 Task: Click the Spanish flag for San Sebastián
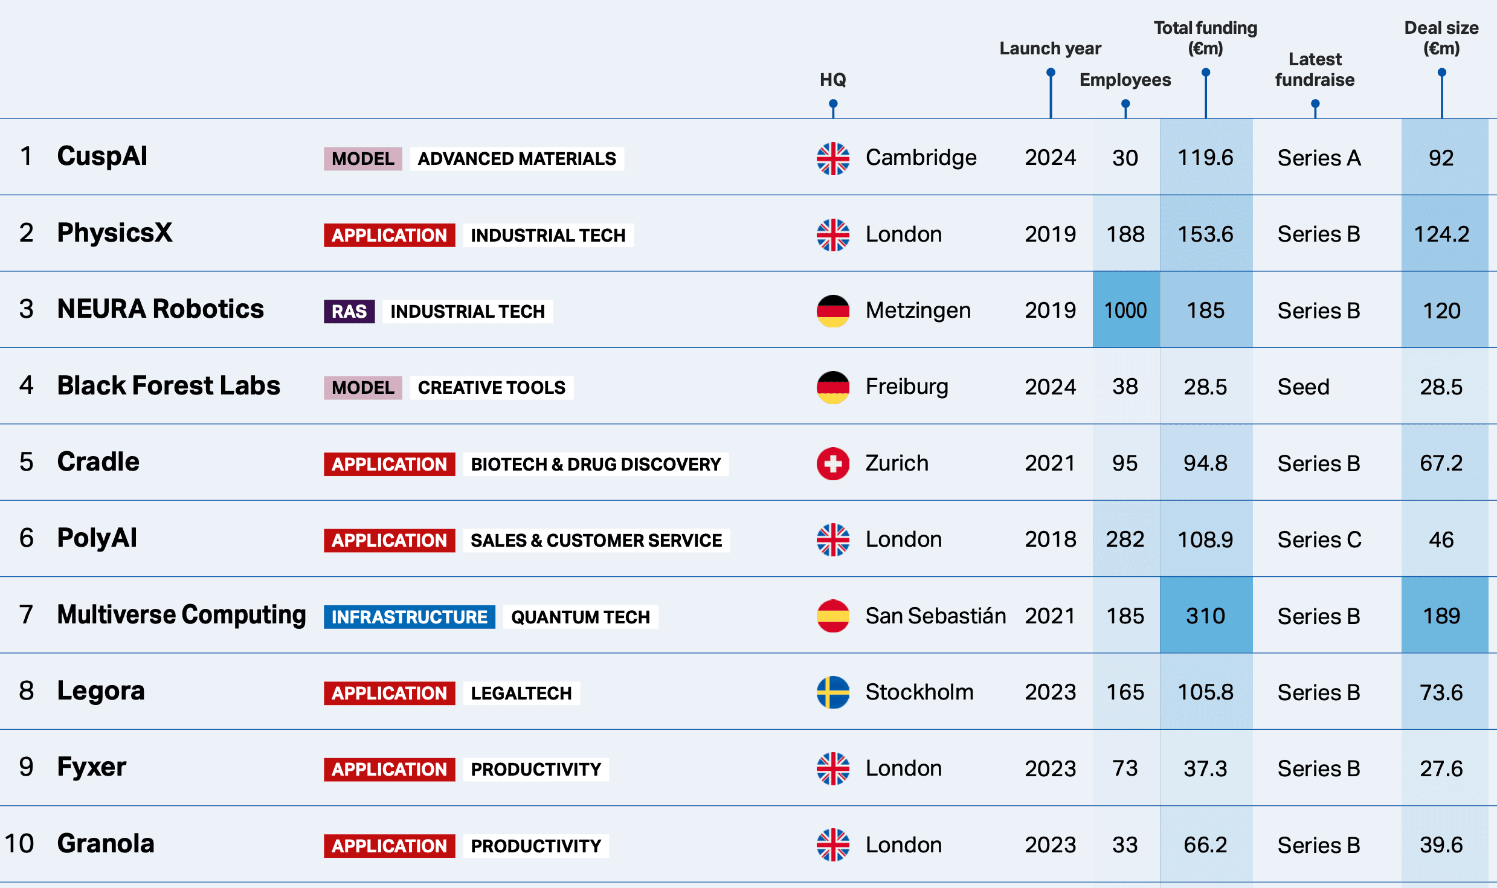(x=832, y=616)
